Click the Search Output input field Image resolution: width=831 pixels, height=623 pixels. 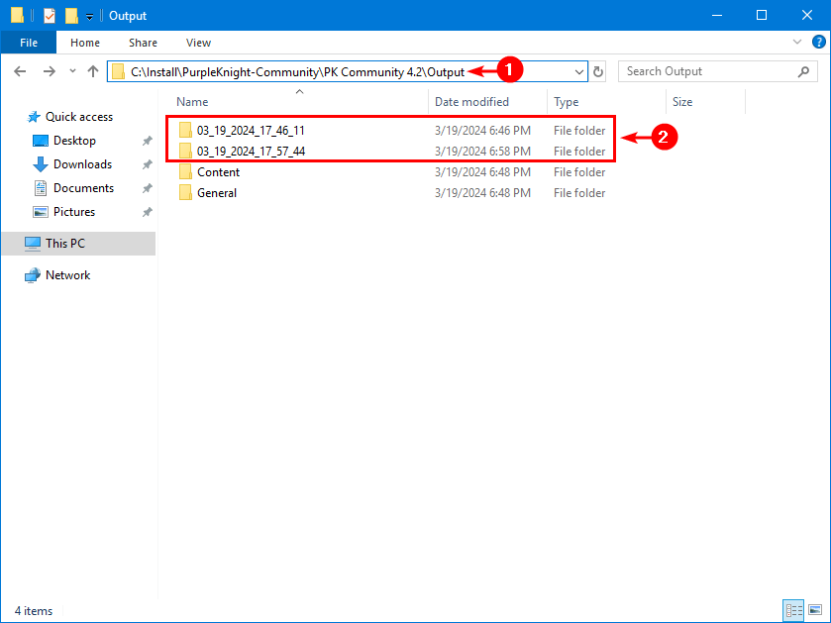pos(708,71)
